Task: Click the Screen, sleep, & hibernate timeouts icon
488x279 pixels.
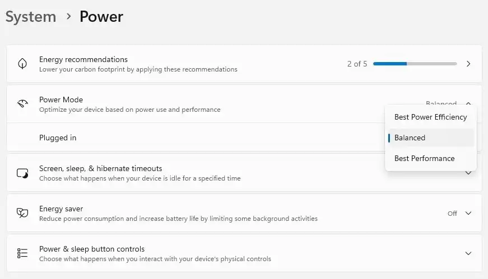Action: coord(22,173)
